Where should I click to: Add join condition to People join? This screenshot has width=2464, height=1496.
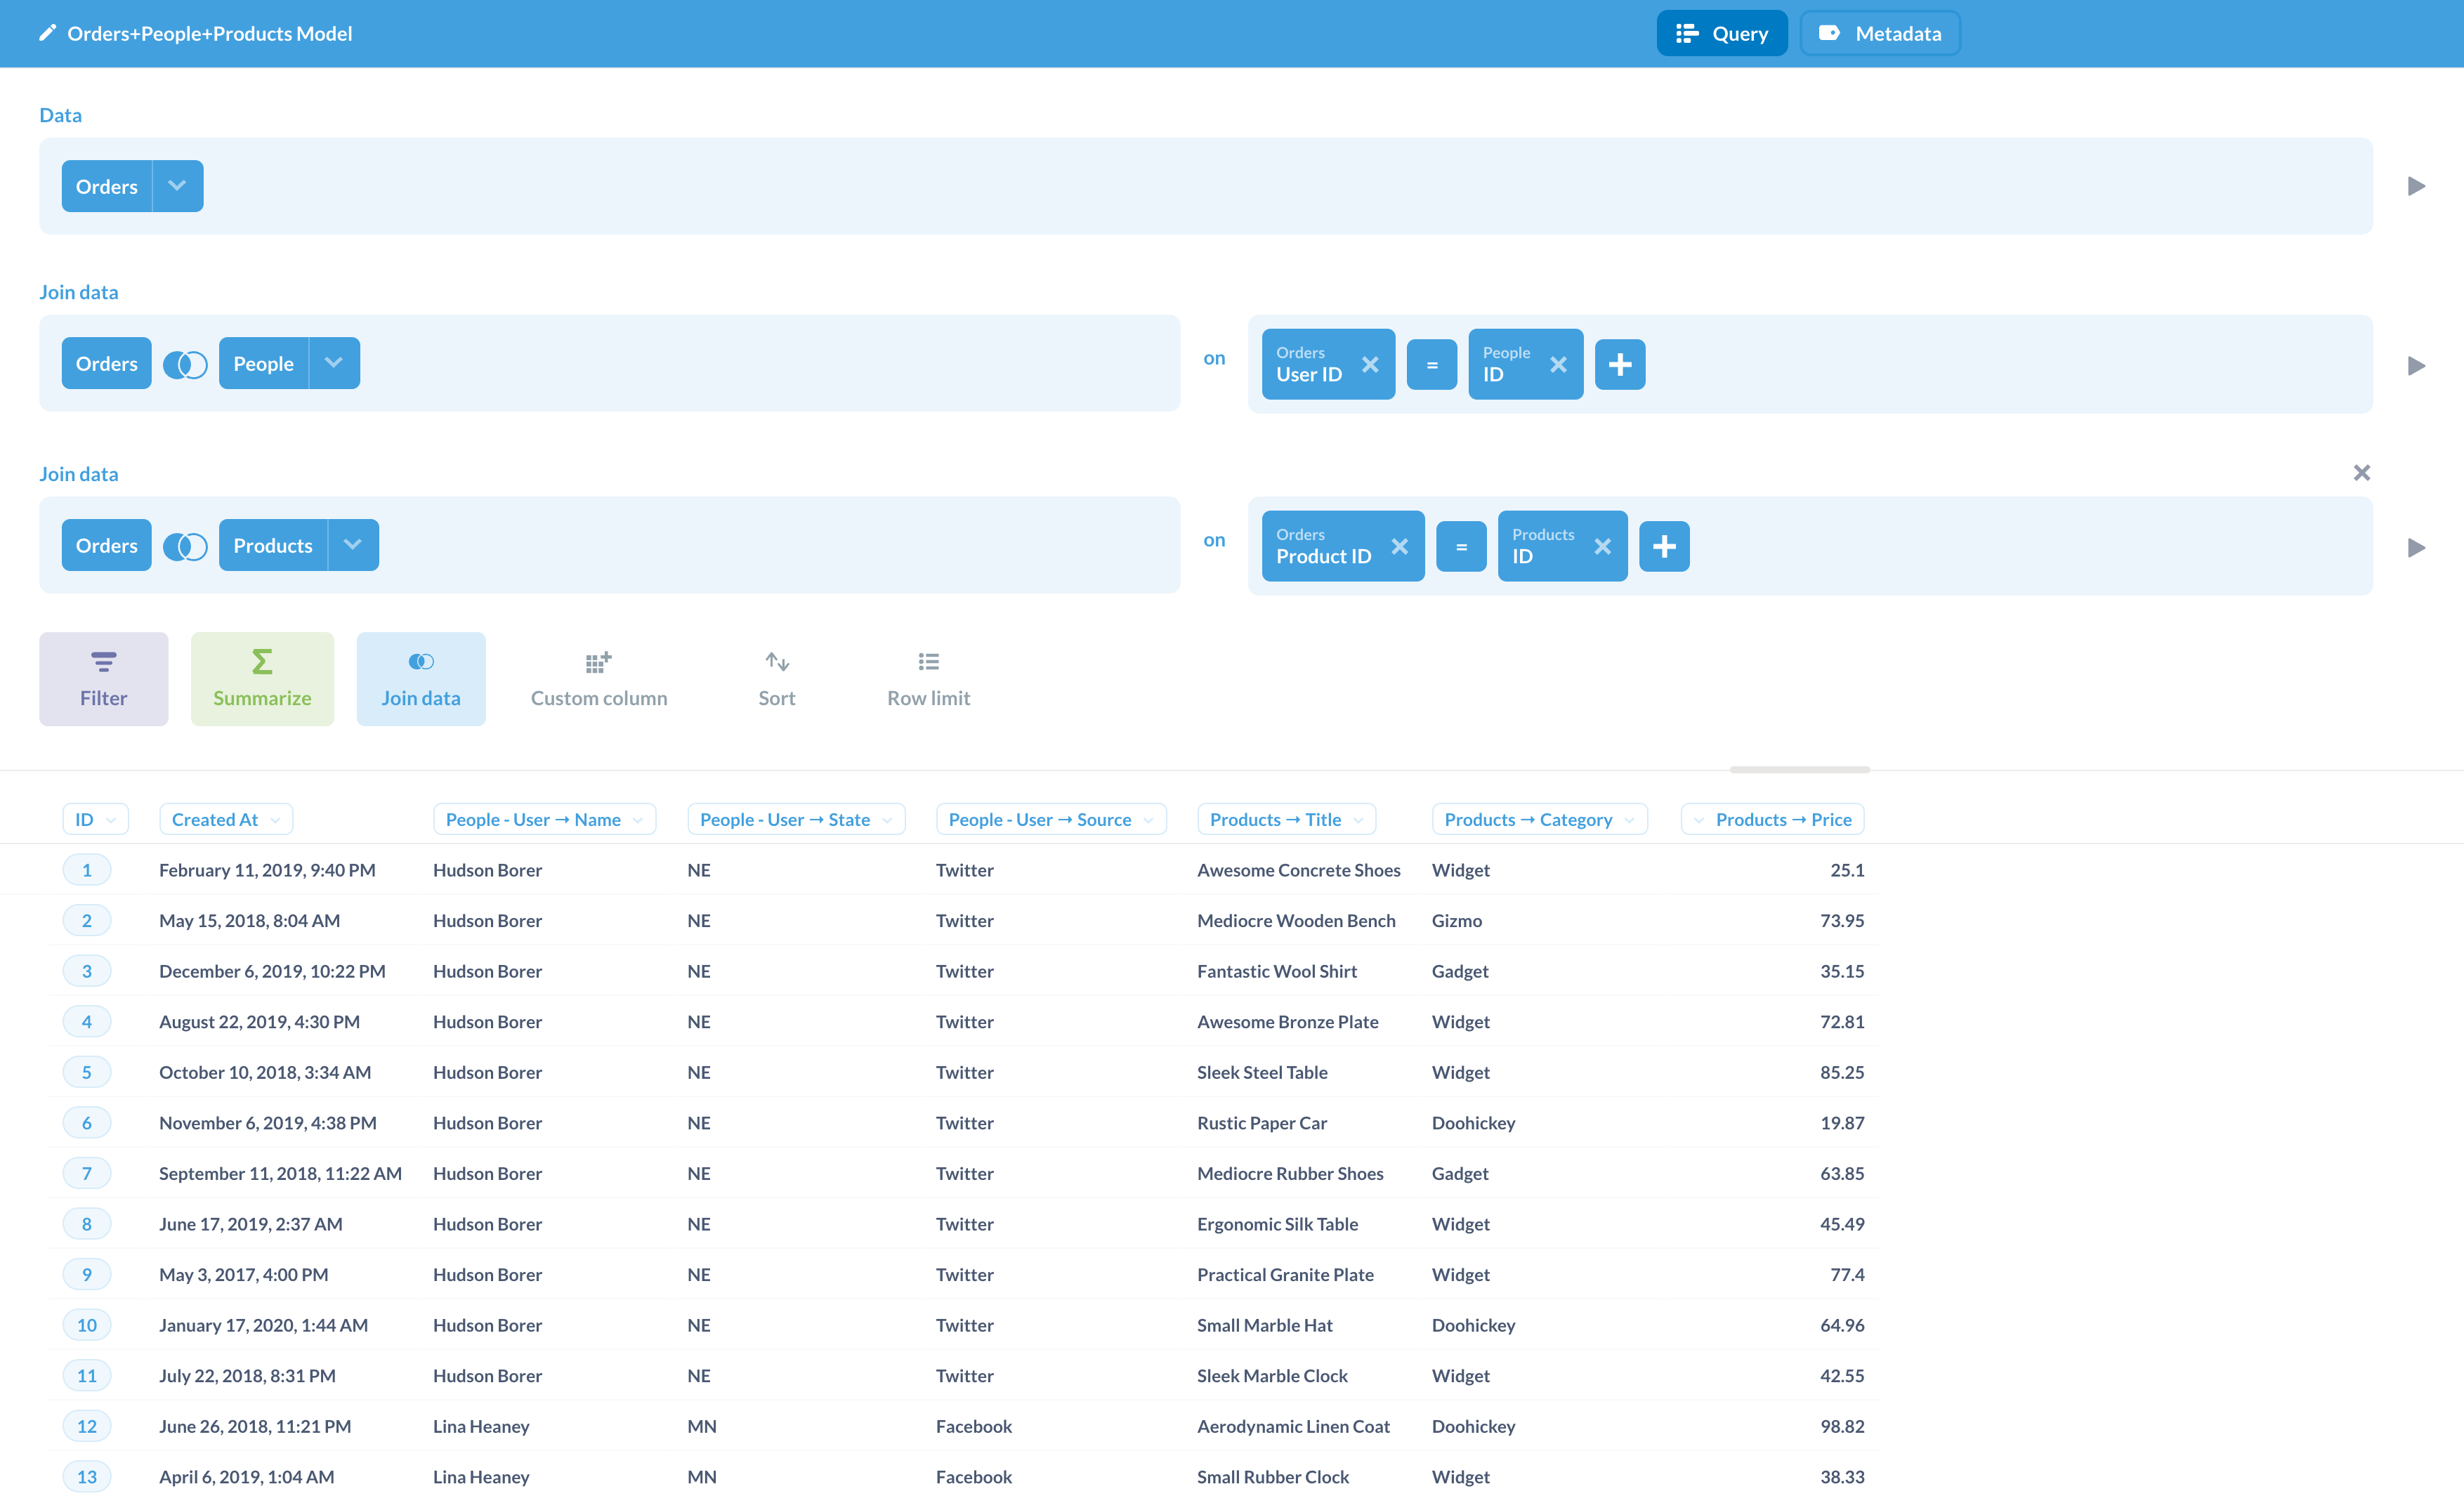(x=1620, y=364)
